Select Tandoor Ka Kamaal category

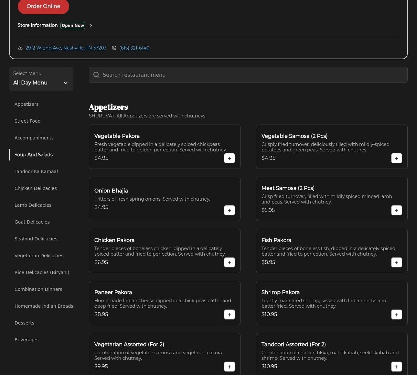pos(36,171)
